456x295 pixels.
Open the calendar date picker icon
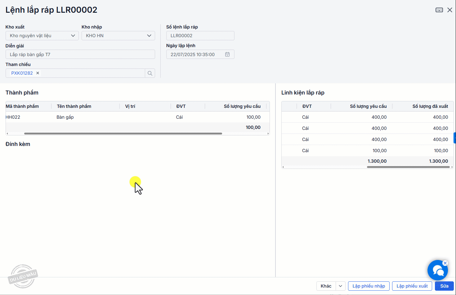227,55
